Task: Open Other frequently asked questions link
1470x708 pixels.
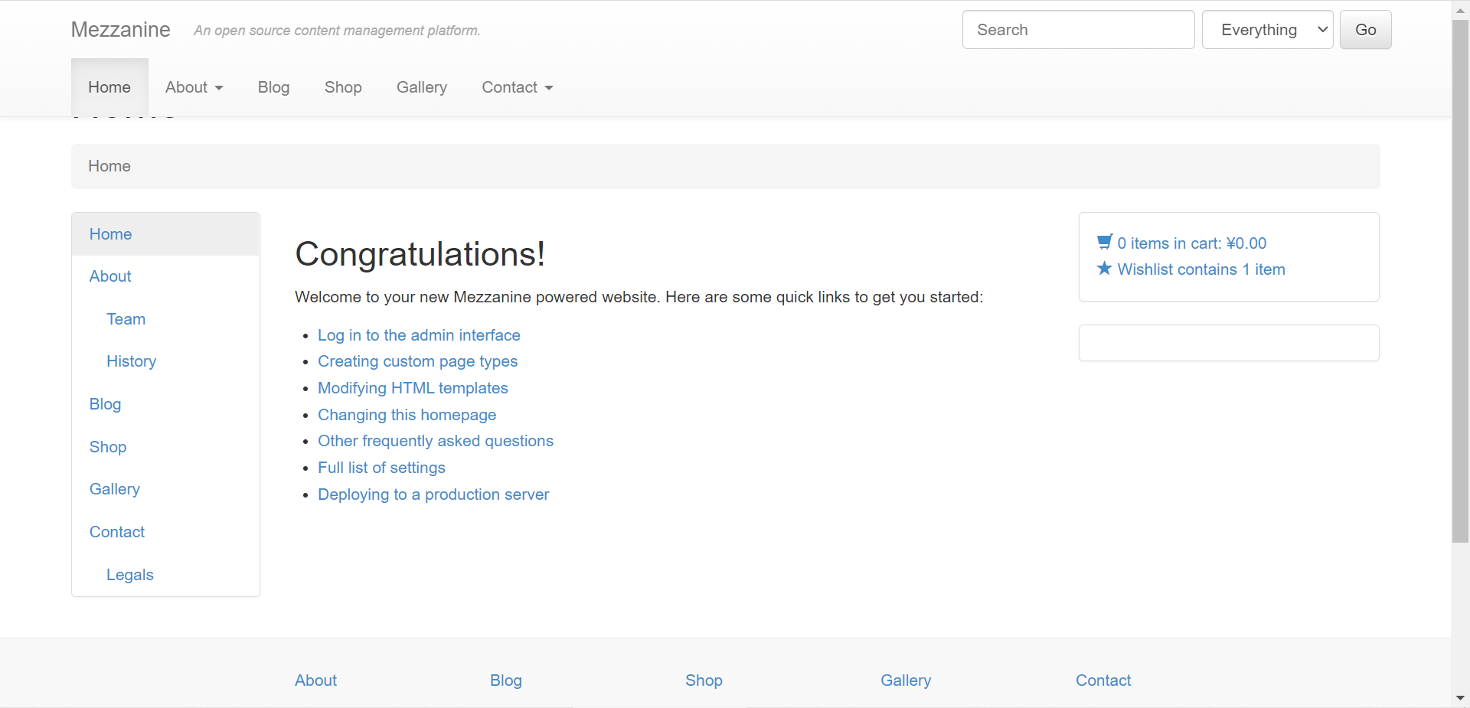Action: point(436,441)
